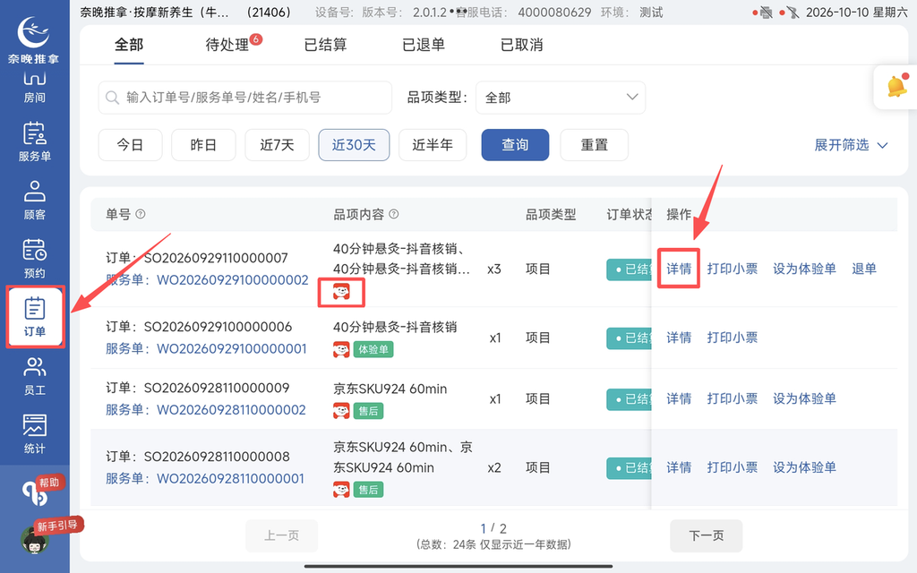
Task: Click the 品项类型 column header
Action: 551,215
